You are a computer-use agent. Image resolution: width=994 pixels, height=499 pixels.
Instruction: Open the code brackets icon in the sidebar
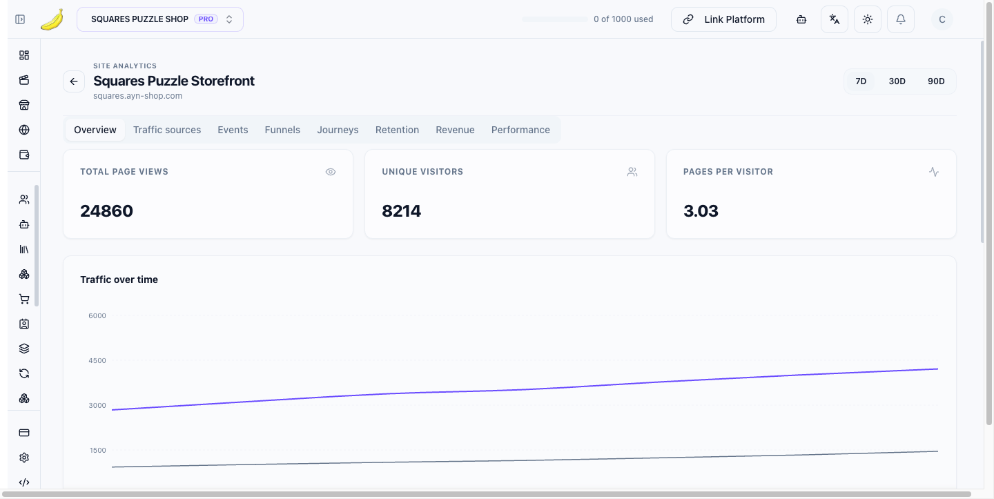24,482
